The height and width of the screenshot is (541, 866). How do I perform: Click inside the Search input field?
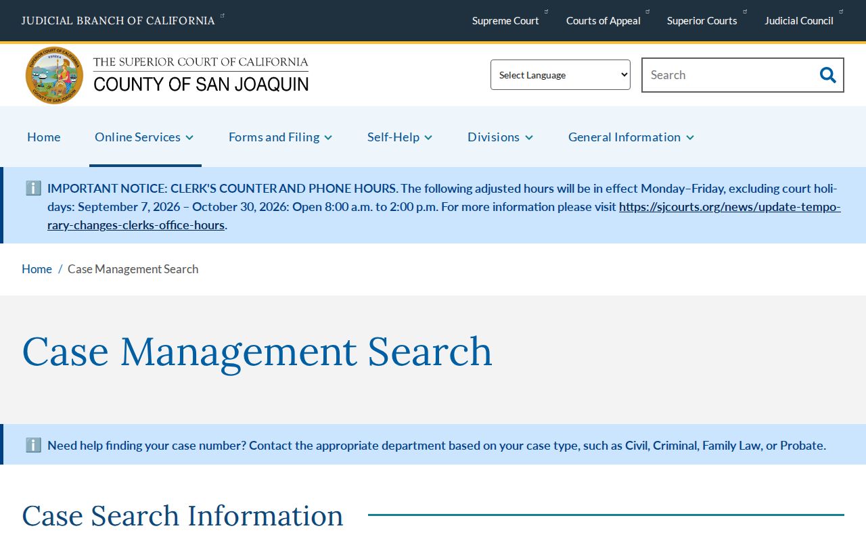pyautogui.click(x=728, y=75)
